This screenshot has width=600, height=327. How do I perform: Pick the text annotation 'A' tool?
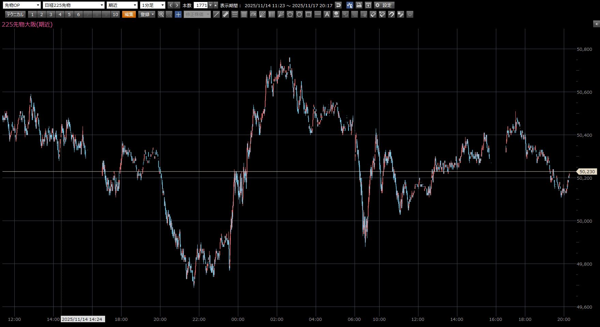click(327, 14)
